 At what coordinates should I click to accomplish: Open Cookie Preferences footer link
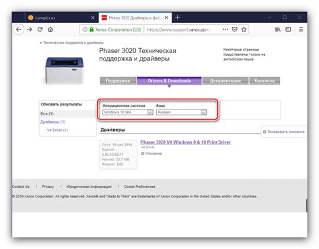click(139, 187)
